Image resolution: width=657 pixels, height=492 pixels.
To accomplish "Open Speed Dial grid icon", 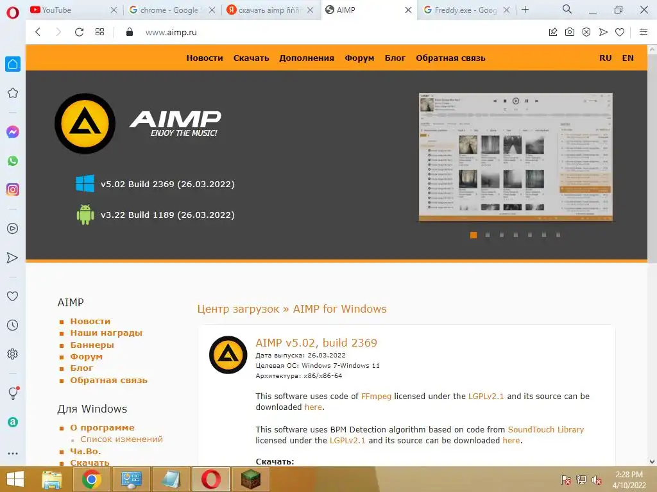I will 99,32.
